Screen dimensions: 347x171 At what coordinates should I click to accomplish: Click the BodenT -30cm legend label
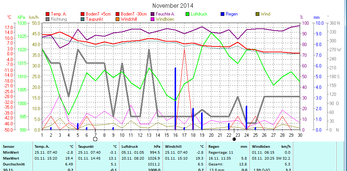coord(134,14)
